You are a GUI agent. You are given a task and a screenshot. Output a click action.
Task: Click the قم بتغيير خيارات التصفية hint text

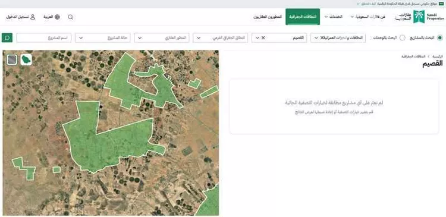334,112
